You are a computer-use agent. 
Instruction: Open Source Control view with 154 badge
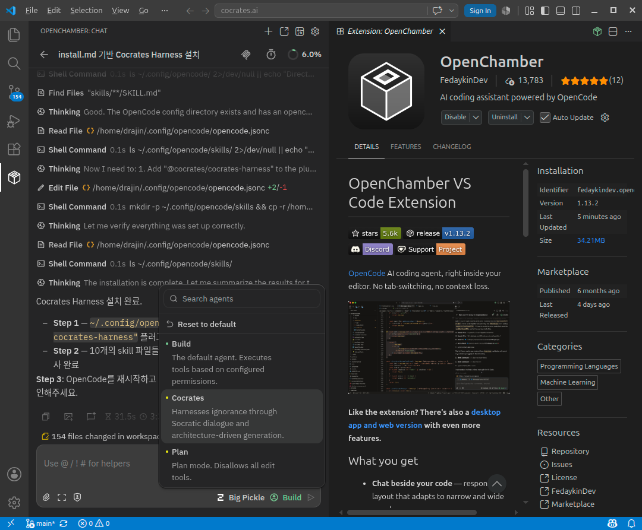pos(14,93)
